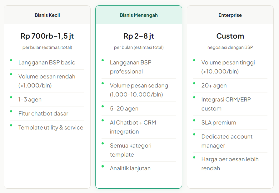Click green bullet beside Langganan BSP basic
Screen dimensions: 279x193
(x=11, y=60)
